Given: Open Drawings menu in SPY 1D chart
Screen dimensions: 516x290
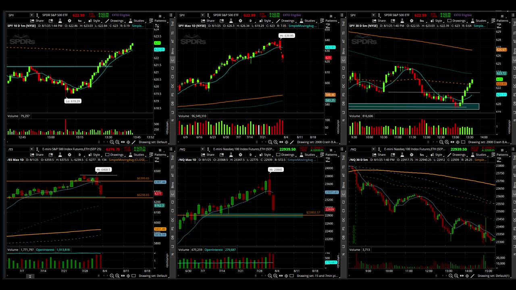Looking at the screenshot, I should pyautogui.click(x=285, y=21).
